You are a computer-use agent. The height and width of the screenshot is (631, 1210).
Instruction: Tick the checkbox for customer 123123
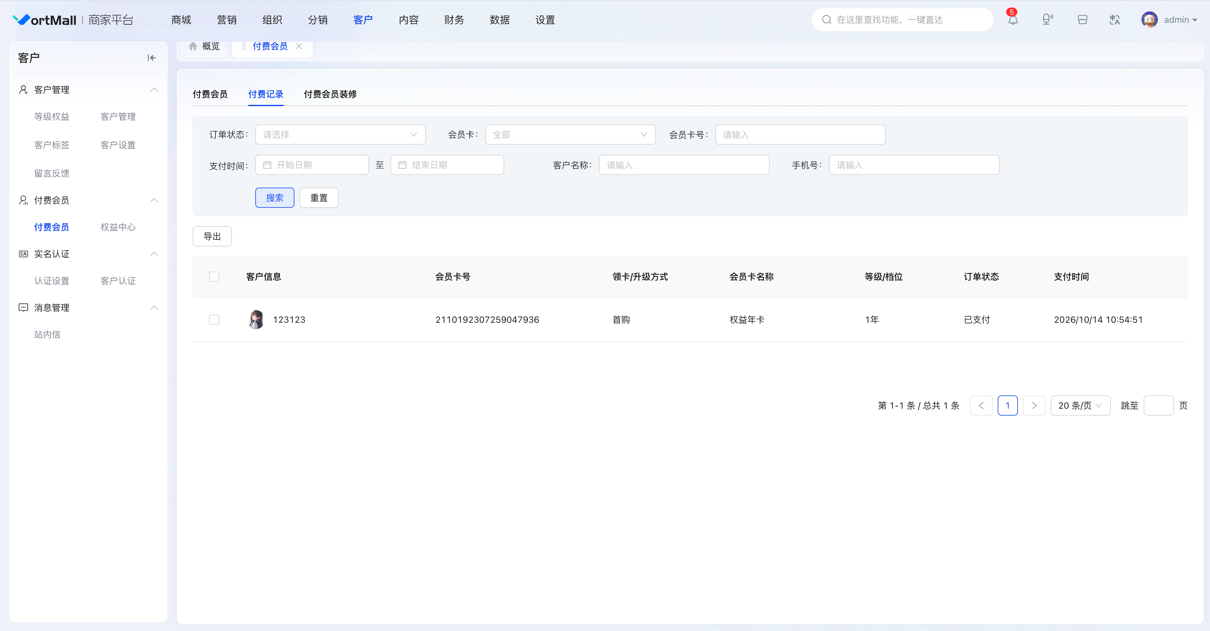pos(214,319)
